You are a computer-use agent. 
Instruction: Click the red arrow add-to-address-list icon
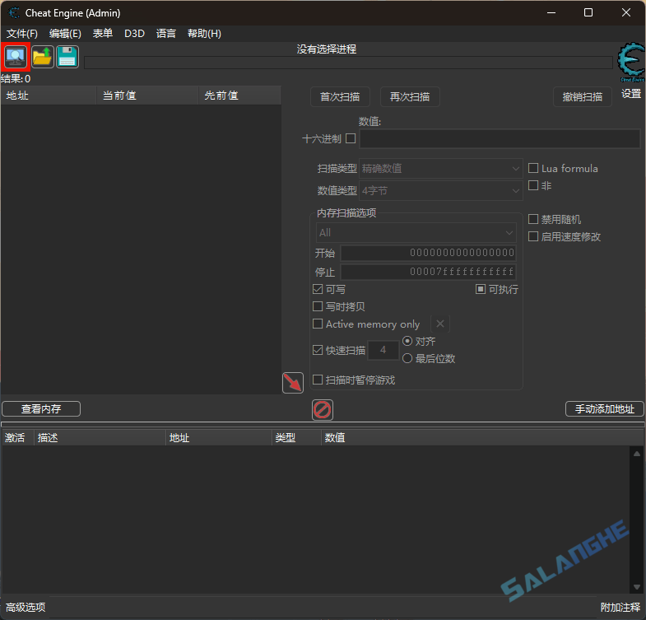(x=293, y=383)
